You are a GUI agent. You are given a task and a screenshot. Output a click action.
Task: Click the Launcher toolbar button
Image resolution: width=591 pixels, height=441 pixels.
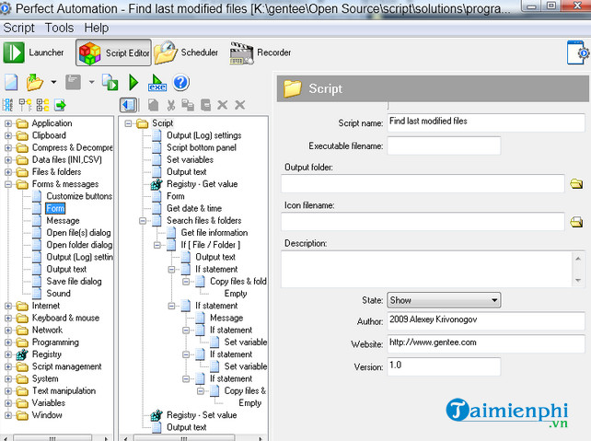[x=35, y=52]
